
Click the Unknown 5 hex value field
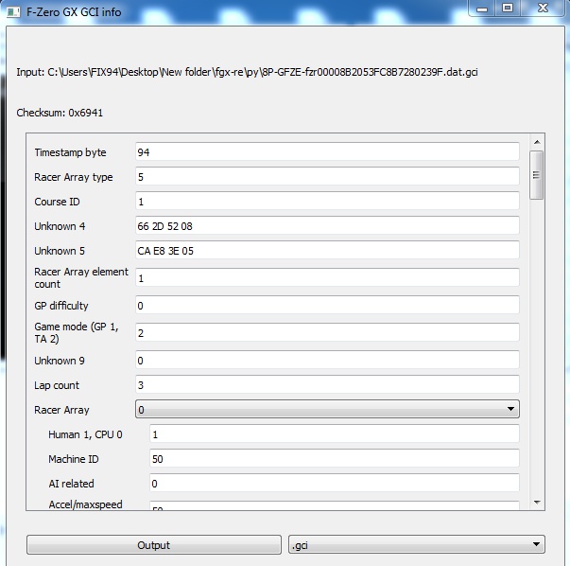[327, 251]
